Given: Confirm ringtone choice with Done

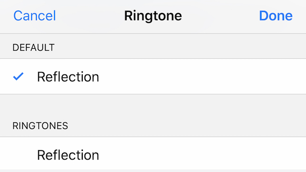Looking at the screenshot, I should [x=275, y=16].
